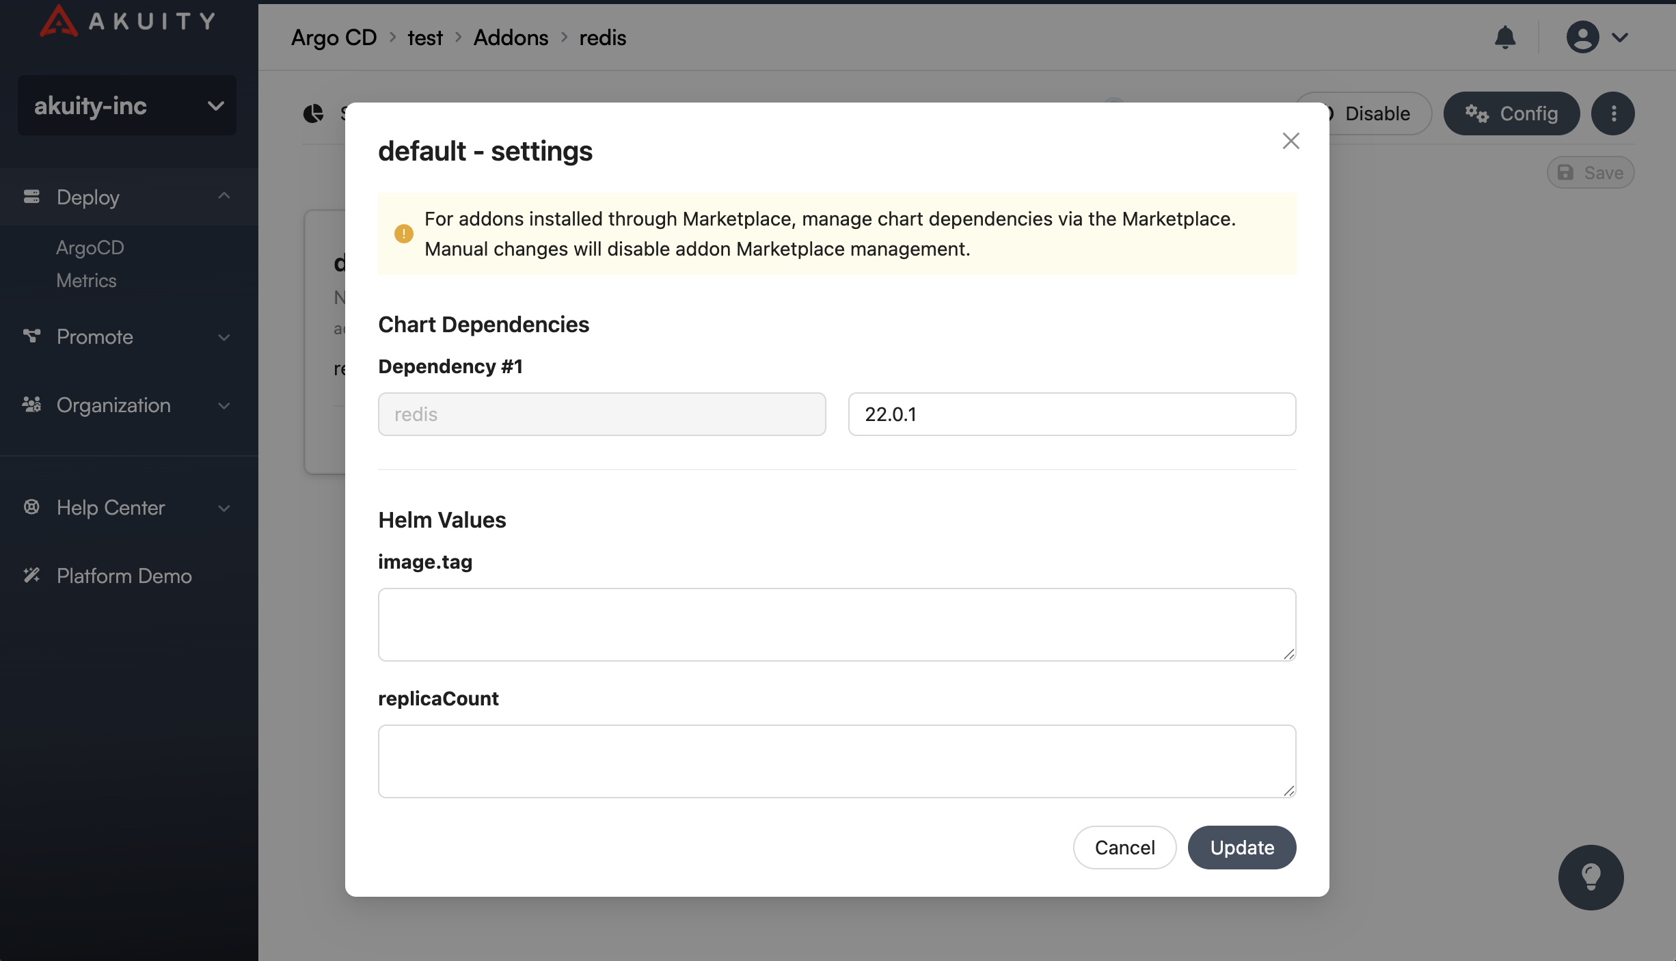The height and width of the screenshot is (961, 1676).
Task: Click the Organization people icon
Action: 31,405
